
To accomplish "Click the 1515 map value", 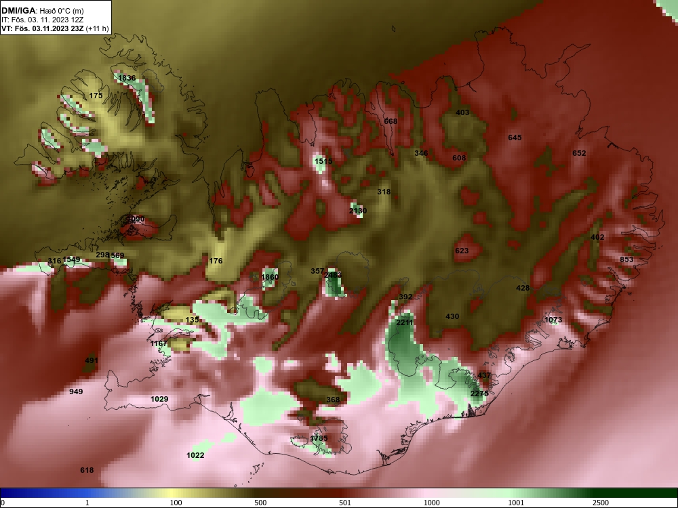I will 323,161.
